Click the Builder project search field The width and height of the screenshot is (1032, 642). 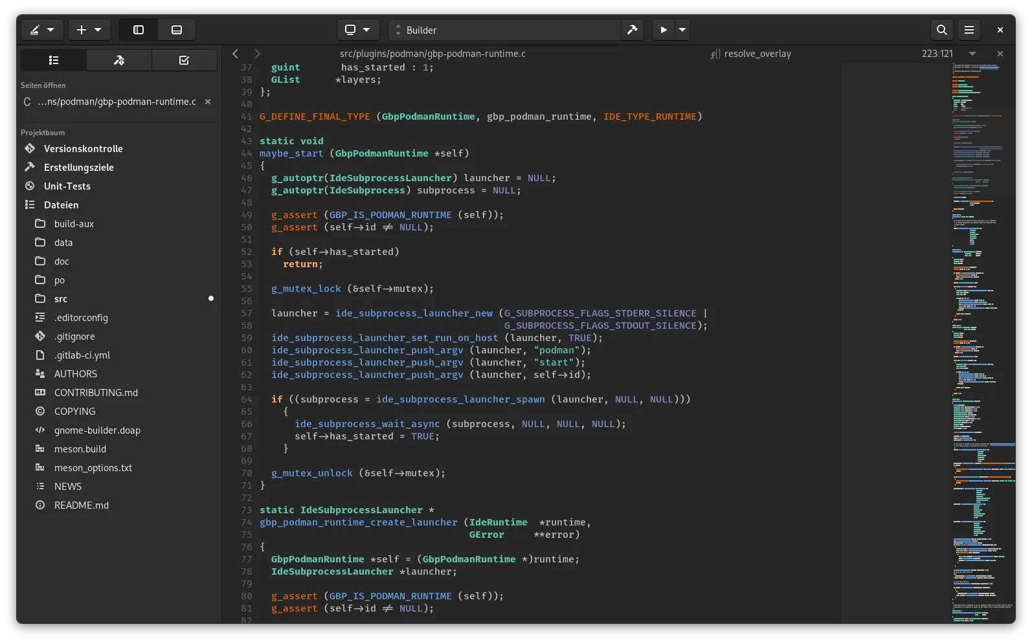point(505,30)
